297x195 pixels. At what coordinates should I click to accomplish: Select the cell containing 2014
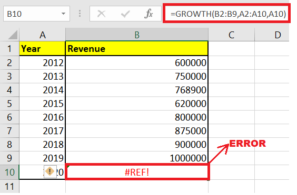[42, 90]
